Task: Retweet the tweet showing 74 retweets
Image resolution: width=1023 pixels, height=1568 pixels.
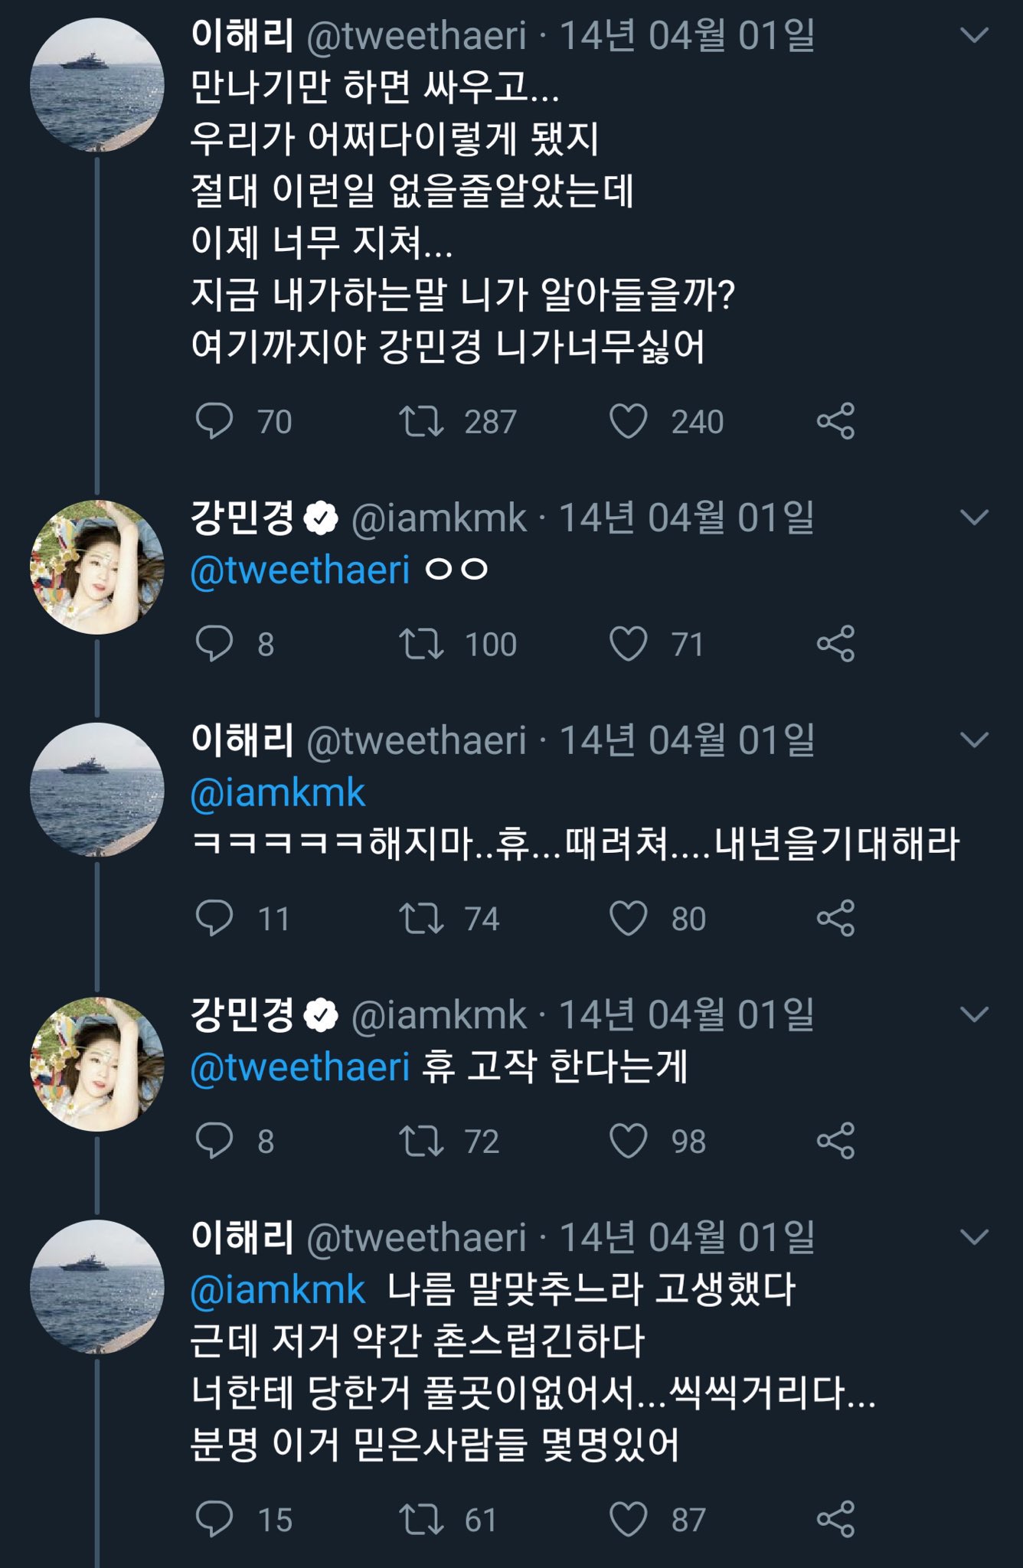Action: (x=421, y=918)
